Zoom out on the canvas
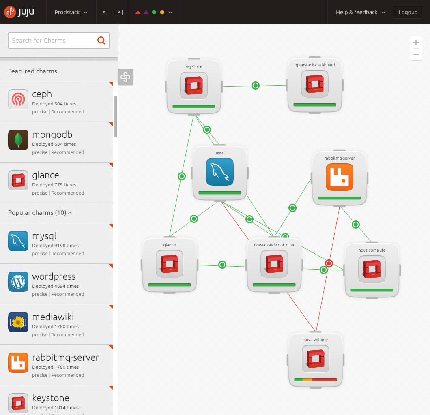Screen dimensions: 430x415 (416, 55)
